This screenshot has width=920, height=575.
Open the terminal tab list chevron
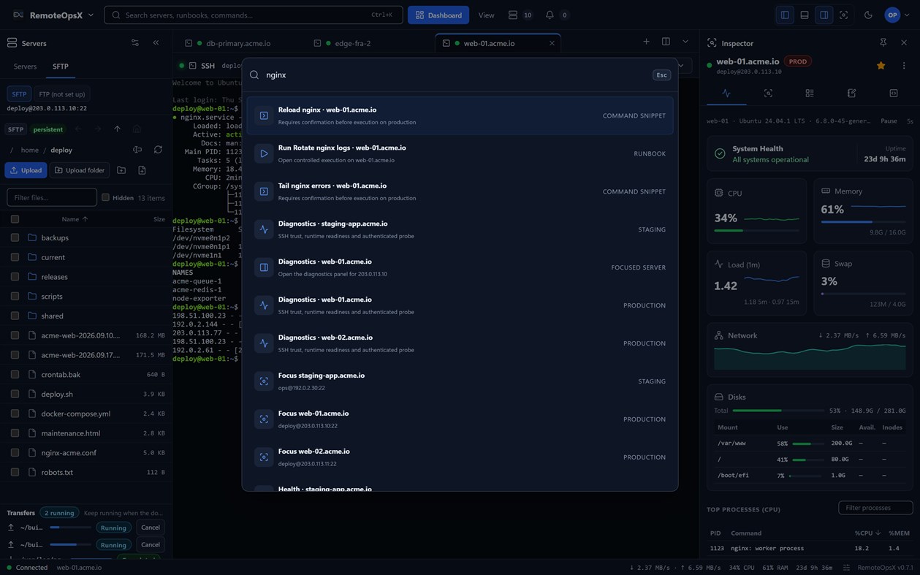(685, 42)
